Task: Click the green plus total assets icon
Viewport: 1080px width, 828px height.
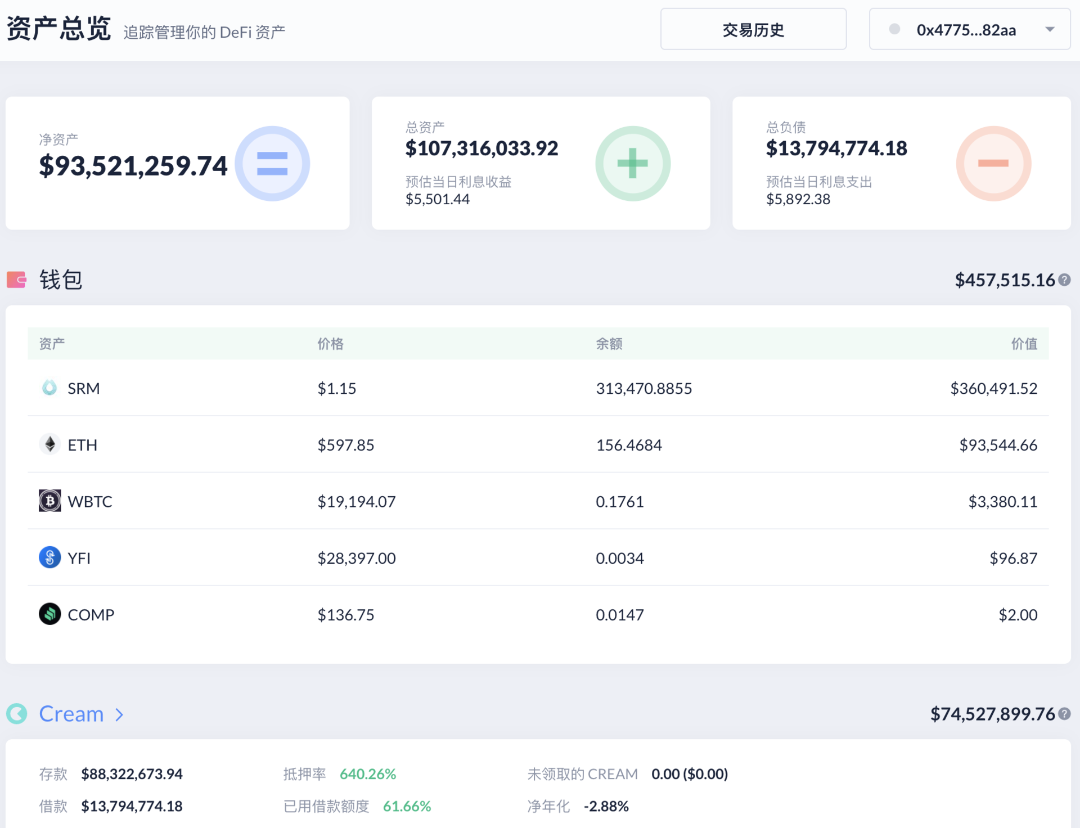Action: pos(633,164)
